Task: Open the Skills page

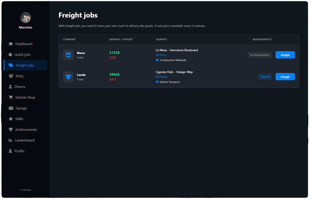Action: pos(25,119)
